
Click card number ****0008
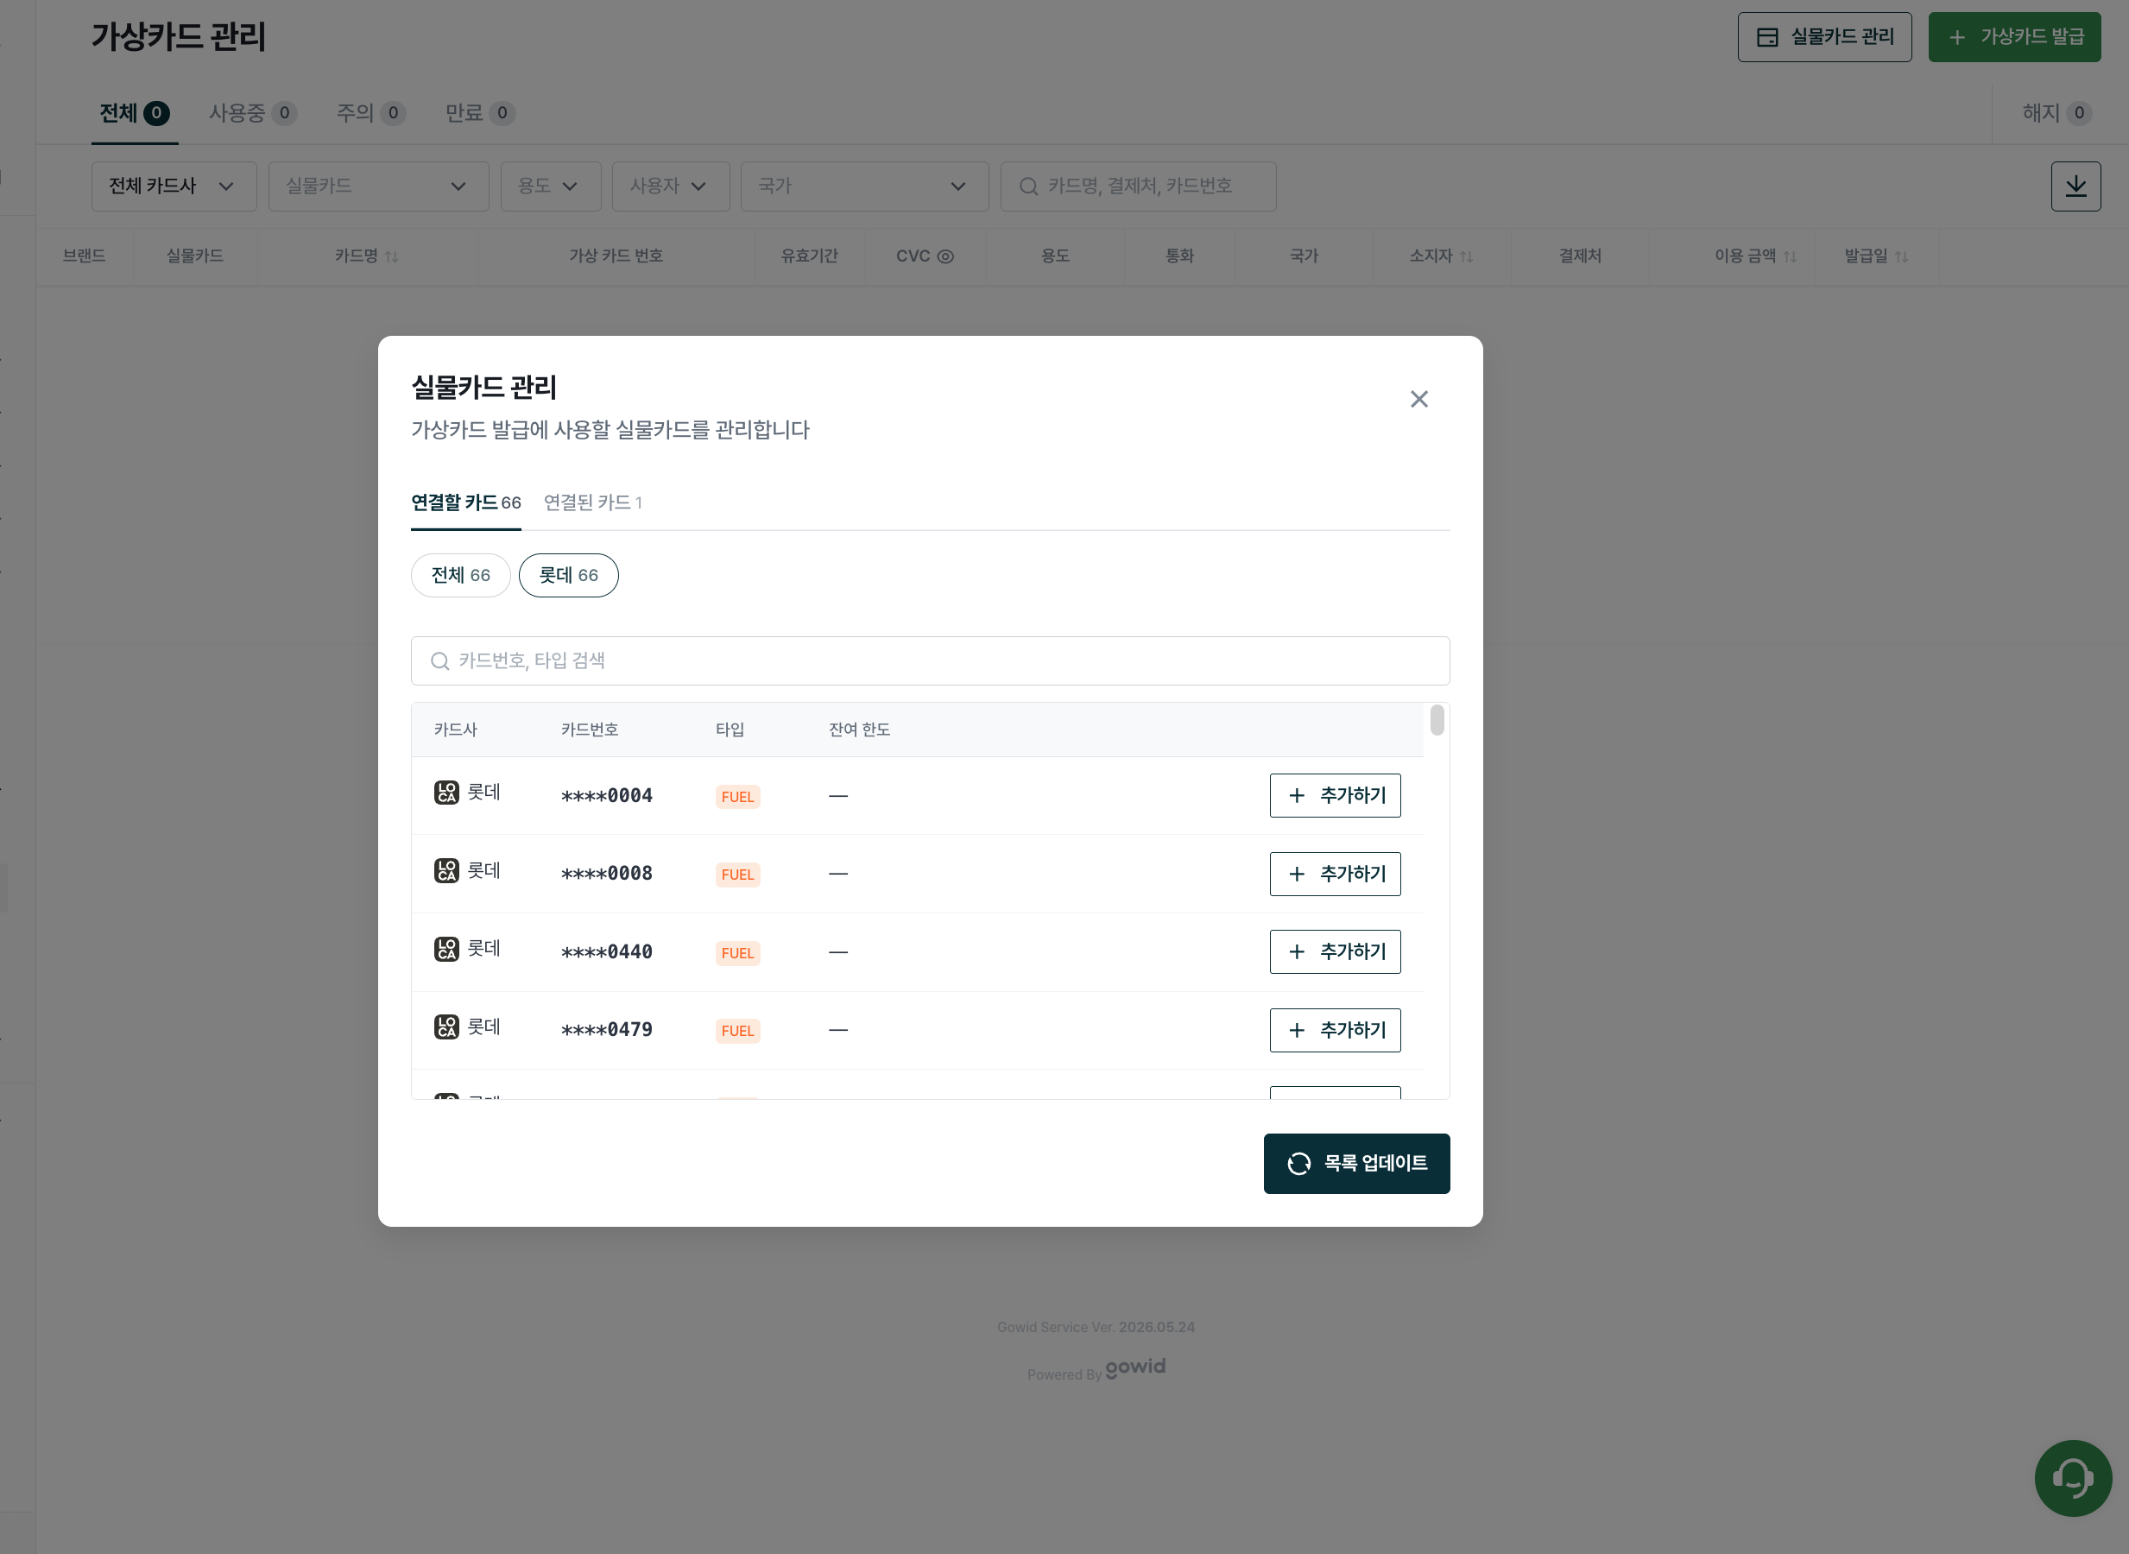click(x=606, y=874)
